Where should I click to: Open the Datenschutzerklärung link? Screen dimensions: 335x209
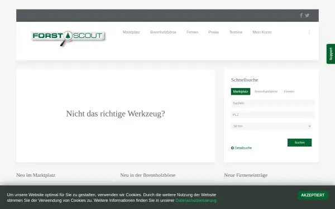197,200
